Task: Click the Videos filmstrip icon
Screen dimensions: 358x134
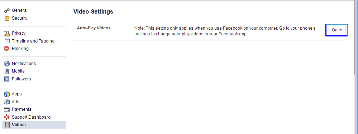Action: coord(7,125)
